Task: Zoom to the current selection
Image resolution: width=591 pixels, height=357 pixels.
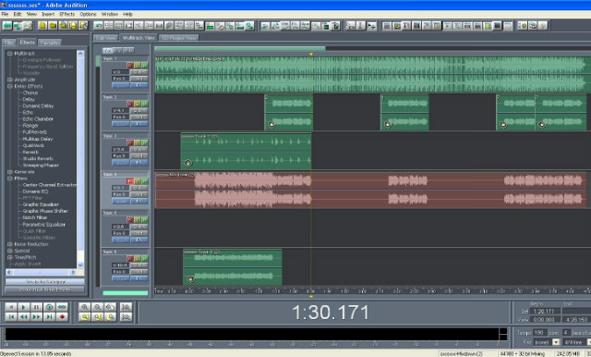Action: click(84, 317)
